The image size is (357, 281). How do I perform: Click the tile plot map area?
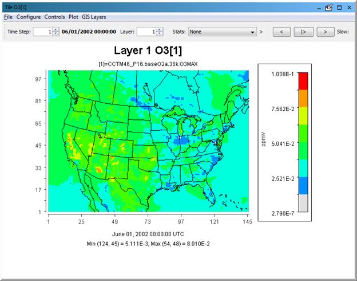pos(148,141)
